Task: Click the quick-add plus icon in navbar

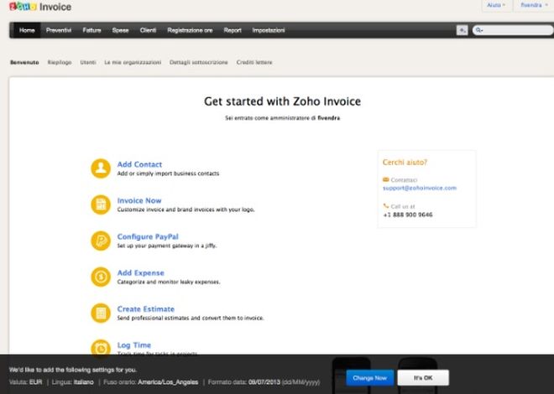Action: coord(462,30)
